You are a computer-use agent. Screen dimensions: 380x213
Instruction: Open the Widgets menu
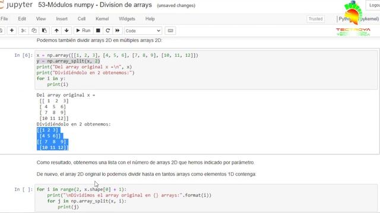pyautogui.click(x=126, y=19)
